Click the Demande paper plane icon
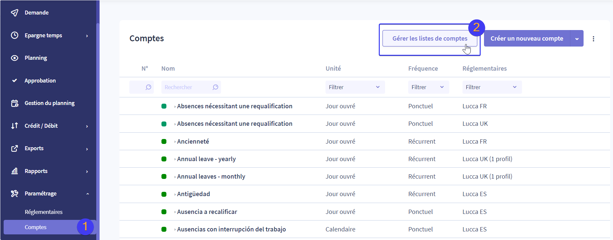613x240 pixels. pos(15,13)
